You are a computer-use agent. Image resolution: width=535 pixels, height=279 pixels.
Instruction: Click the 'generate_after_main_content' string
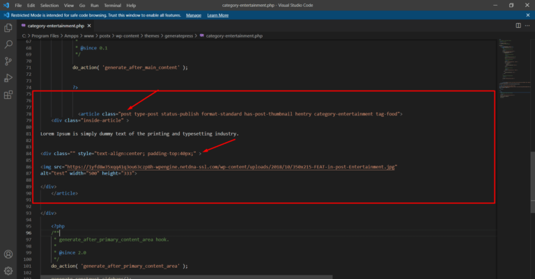click(x=141, y=67)
